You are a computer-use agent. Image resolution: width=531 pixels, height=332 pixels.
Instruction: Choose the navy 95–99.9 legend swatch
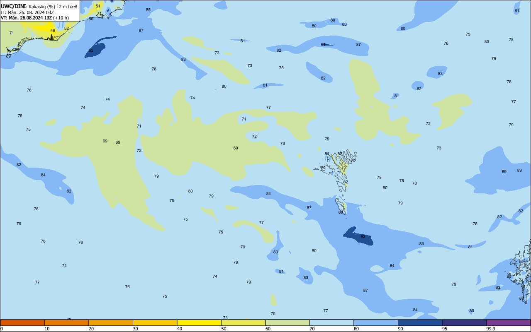[x=464, y=322]
